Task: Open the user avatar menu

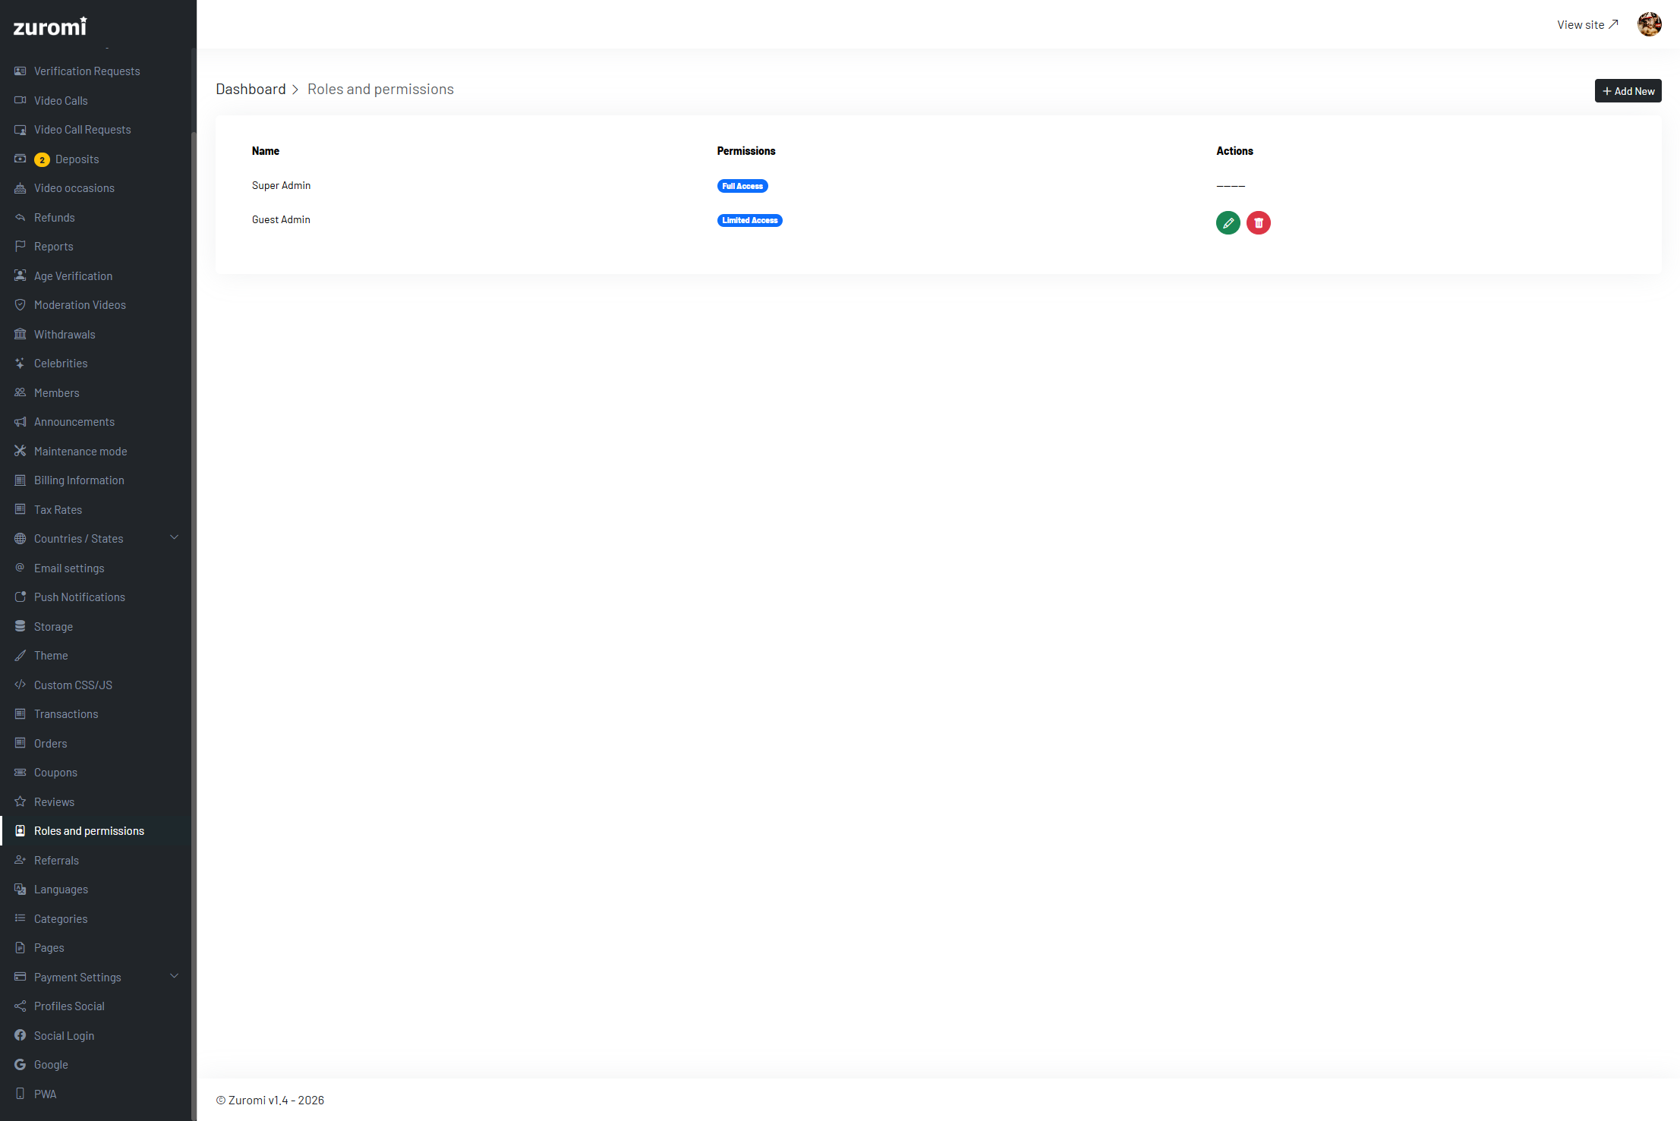Action: [1649, 24]
